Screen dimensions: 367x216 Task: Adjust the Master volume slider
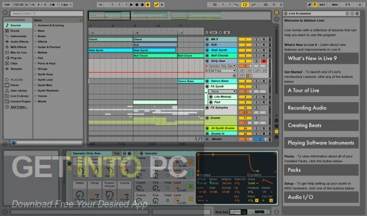coord(245,139)
